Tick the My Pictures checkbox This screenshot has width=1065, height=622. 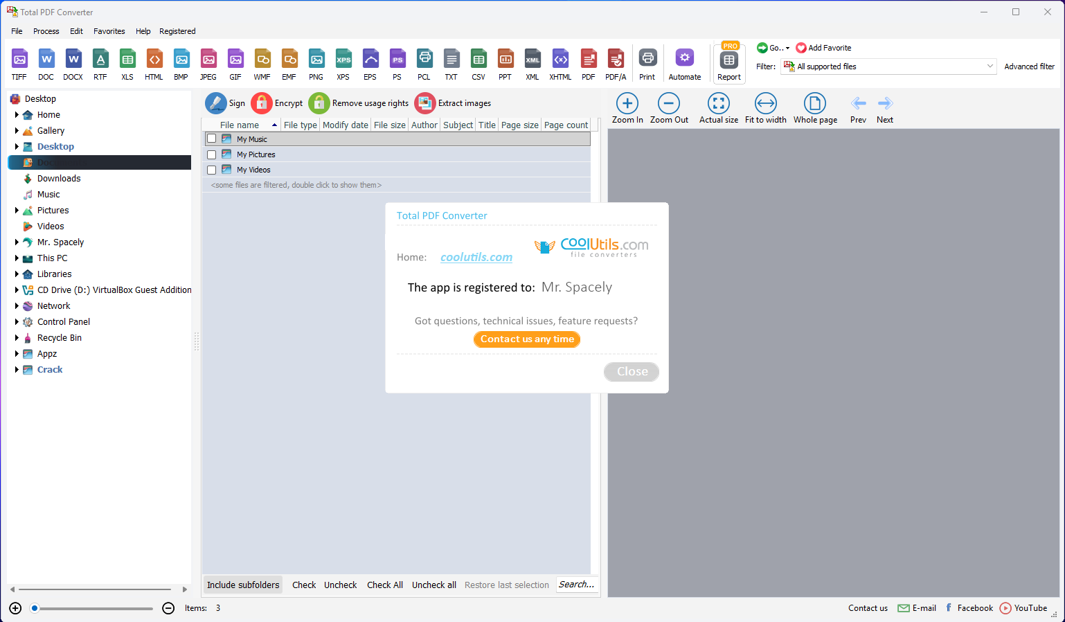pos(212,154)
